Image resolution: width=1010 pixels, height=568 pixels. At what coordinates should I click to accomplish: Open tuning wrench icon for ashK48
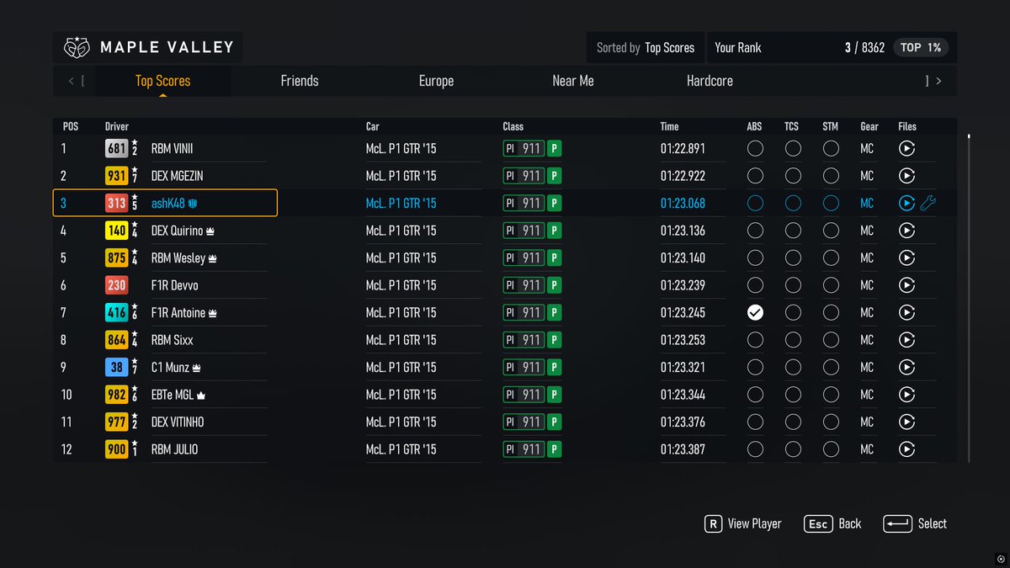[x=928, y=203]
